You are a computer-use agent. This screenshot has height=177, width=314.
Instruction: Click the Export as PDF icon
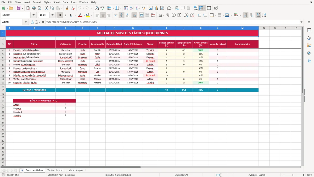tap(28, 8)
